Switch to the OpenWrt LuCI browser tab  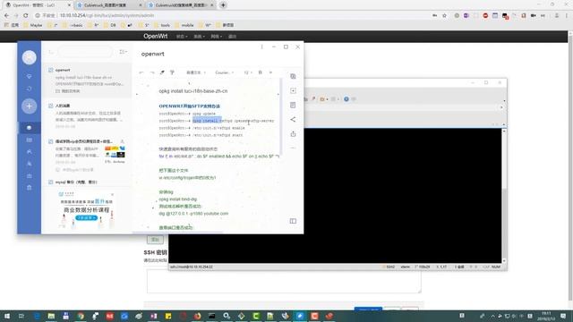pyautogui.click(x=37, y=5)
